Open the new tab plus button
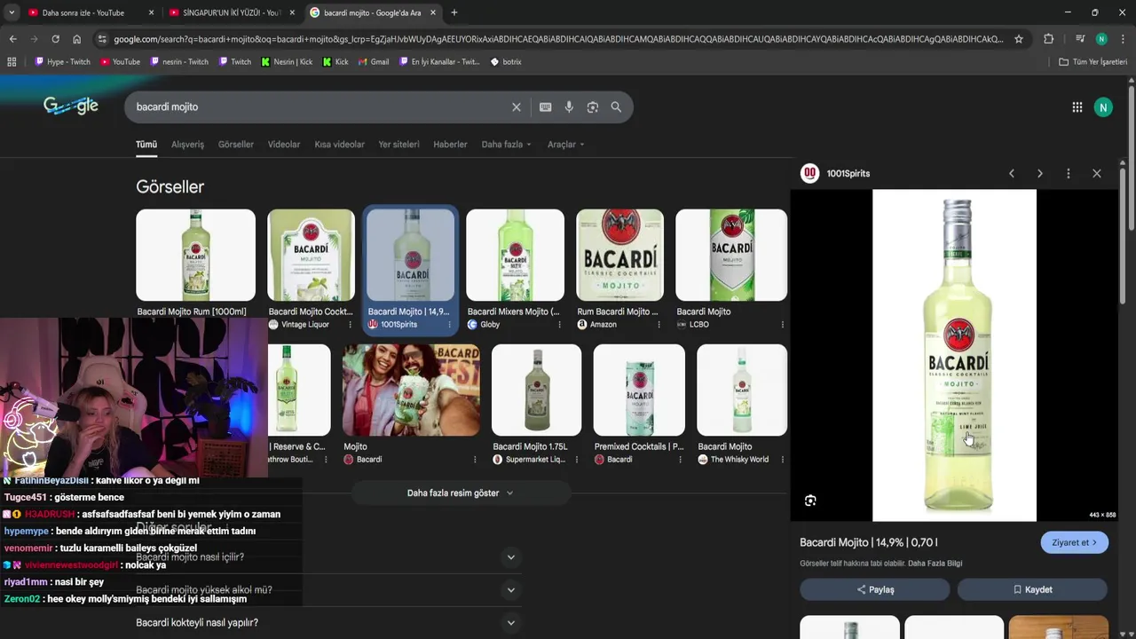 click(x=454, y=12)
